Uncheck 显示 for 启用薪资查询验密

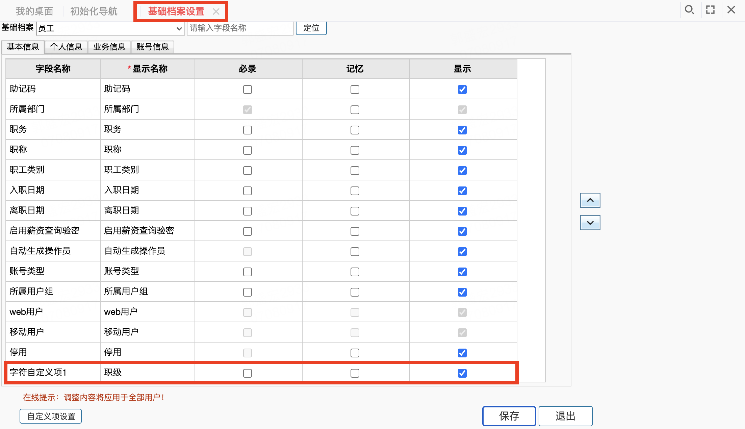pyautogui.click(x=462, y=231)
